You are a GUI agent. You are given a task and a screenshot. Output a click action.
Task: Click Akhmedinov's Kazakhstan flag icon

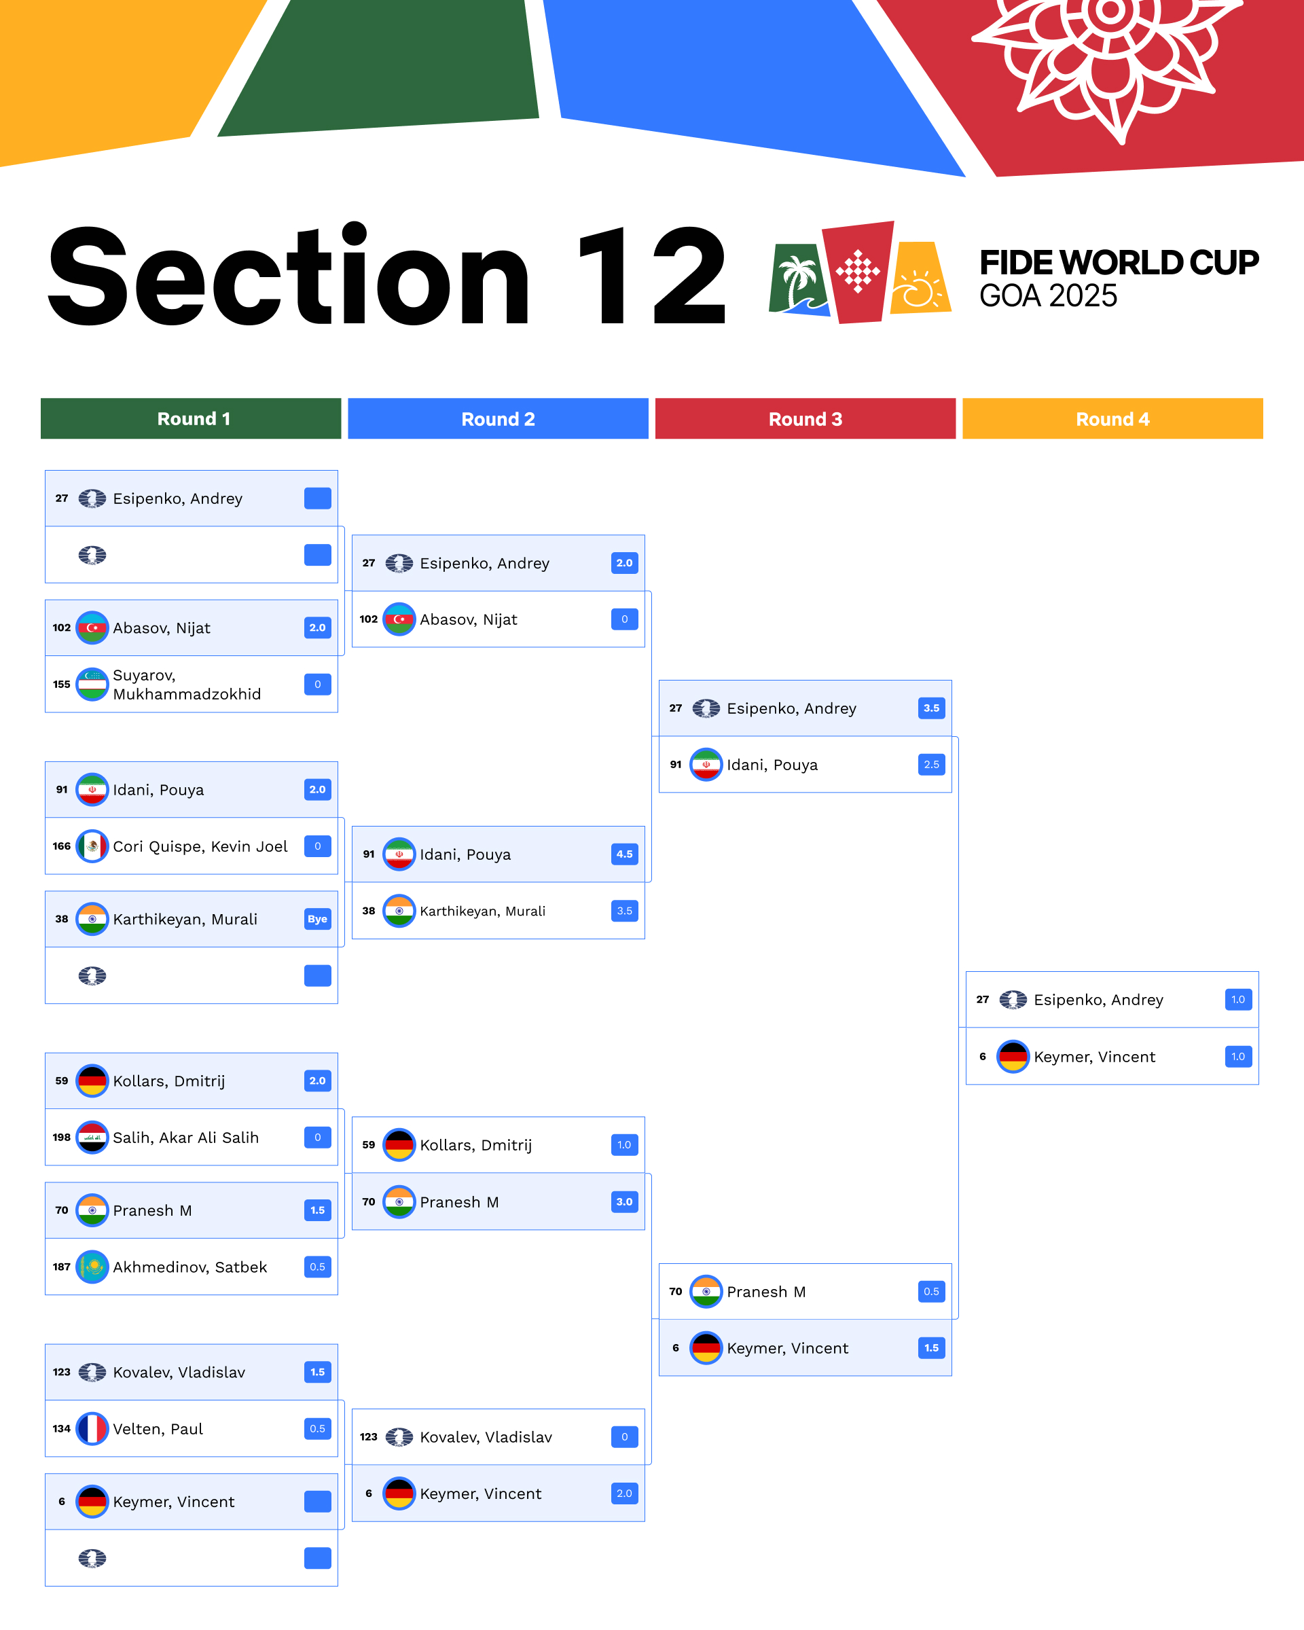point(92,1267)
